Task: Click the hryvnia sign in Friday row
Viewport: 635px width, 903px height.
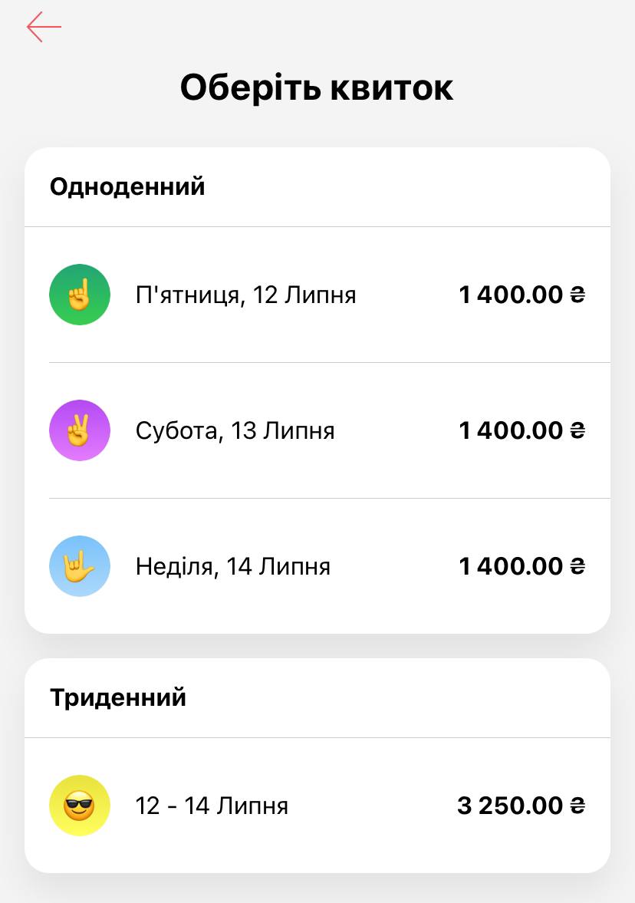Action: (x=577, y=295)
